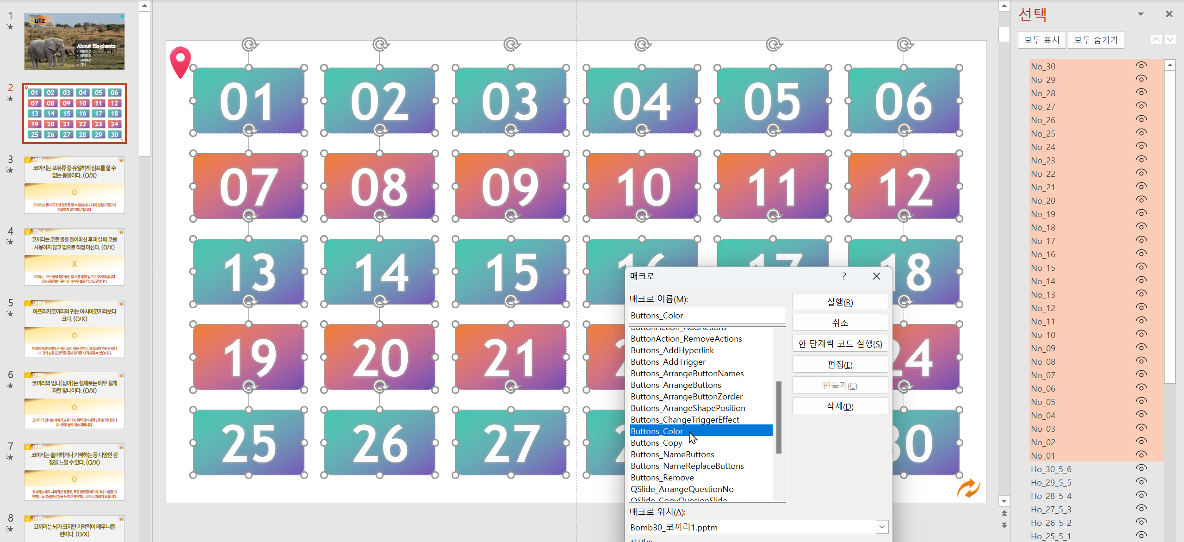Move selection up with bring forward arrow
The width and height of the screenshot is (1184, 542).
(1156, 40)
